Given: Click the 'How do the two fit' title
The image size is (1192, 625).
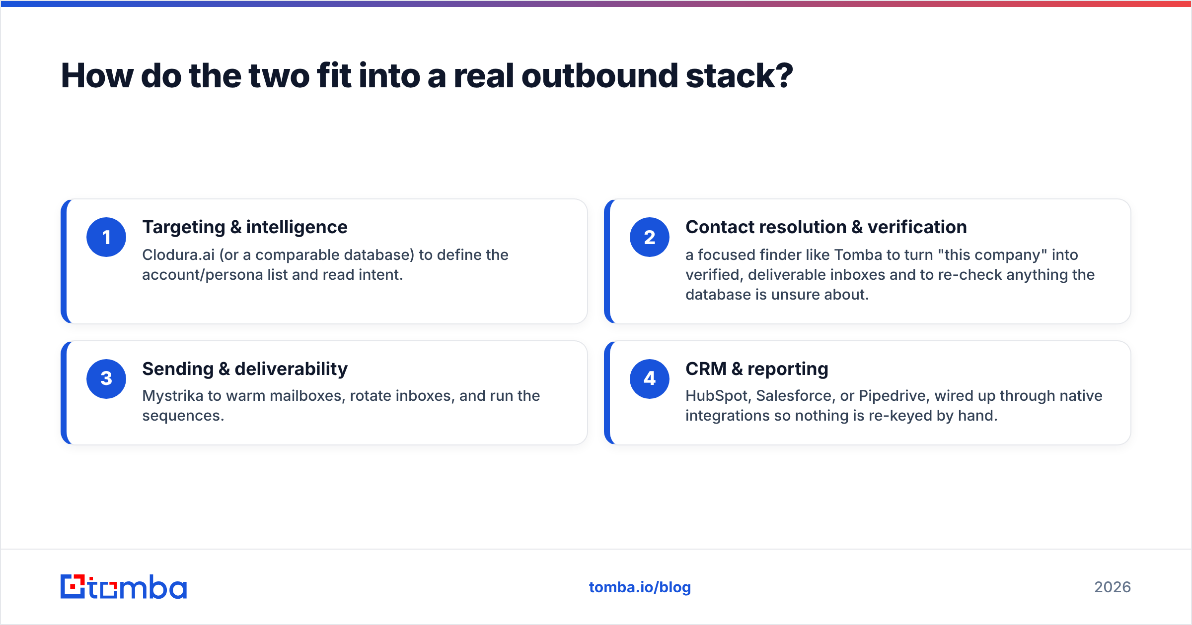Looking at the screenshot, I should (x=427, y=76).
